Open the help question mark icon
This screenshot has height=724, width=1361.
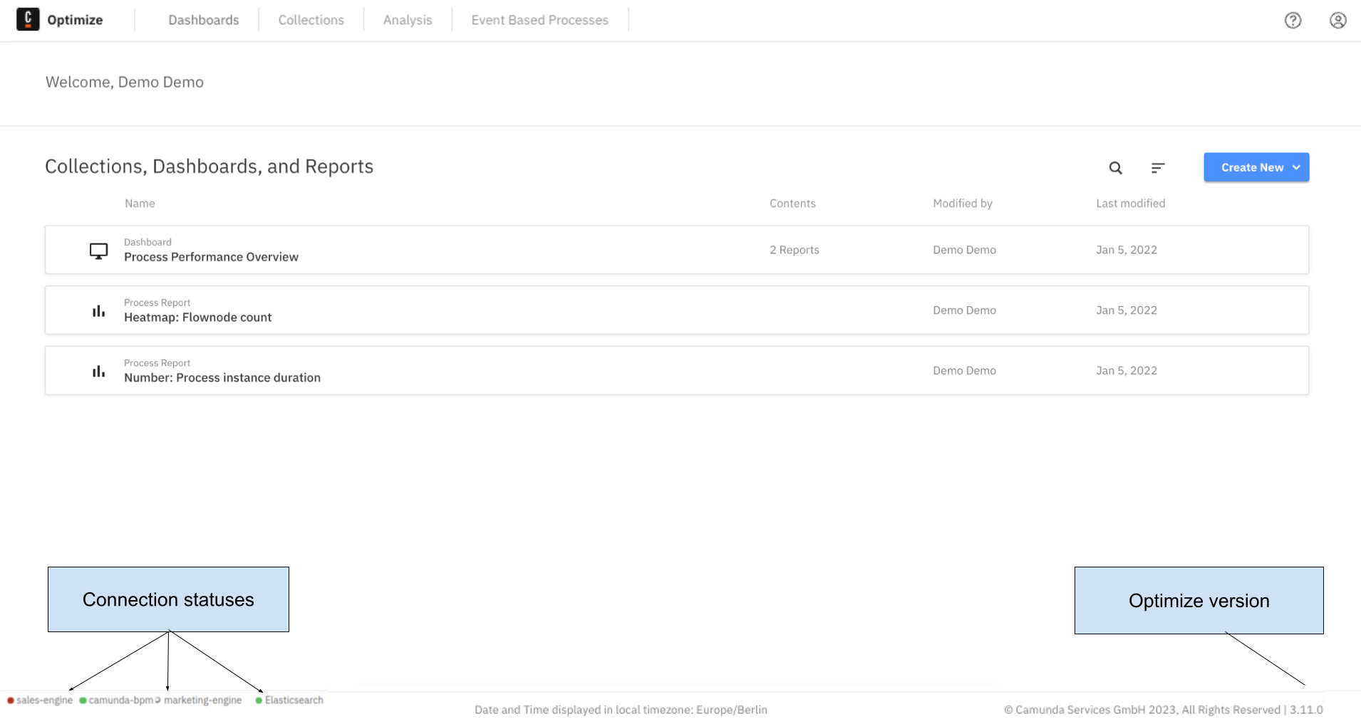pyautogui.click(x=1293, y=20)
